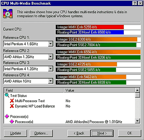144x140 pixels.
Task: Click the blue Floating-Point 3DNow! Enh 6580 bar
Action: click(x=90, y=32)
